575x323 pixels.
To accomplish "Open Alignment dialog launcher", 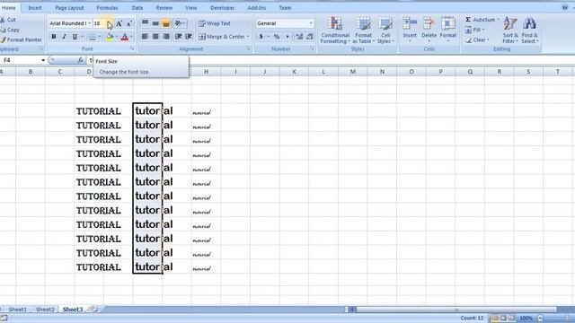I will pyautogui.click(x=248, y=49).
